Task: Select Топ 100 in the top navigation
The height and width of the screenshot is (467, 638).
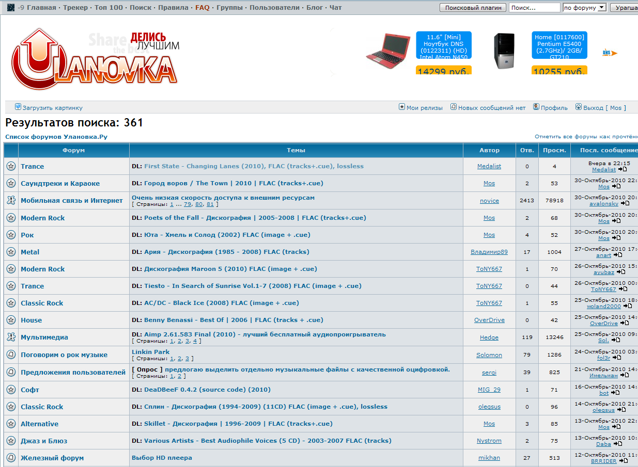Action: [109, 8]
